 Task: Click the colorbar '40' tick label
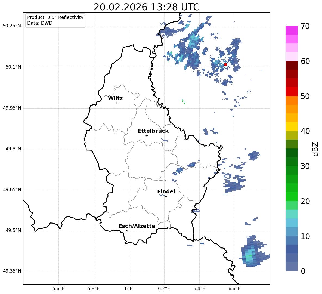(305, 131)
